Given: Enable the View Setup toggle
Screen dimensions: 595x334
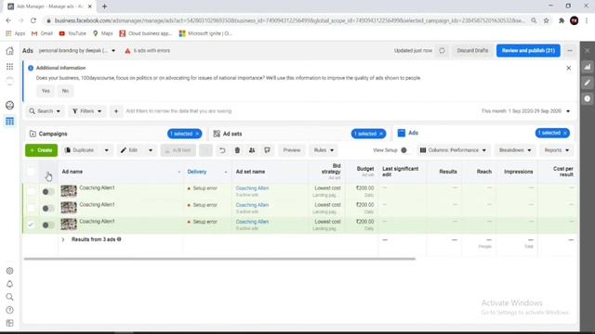Looking at the screenshot, I should 405,150.
